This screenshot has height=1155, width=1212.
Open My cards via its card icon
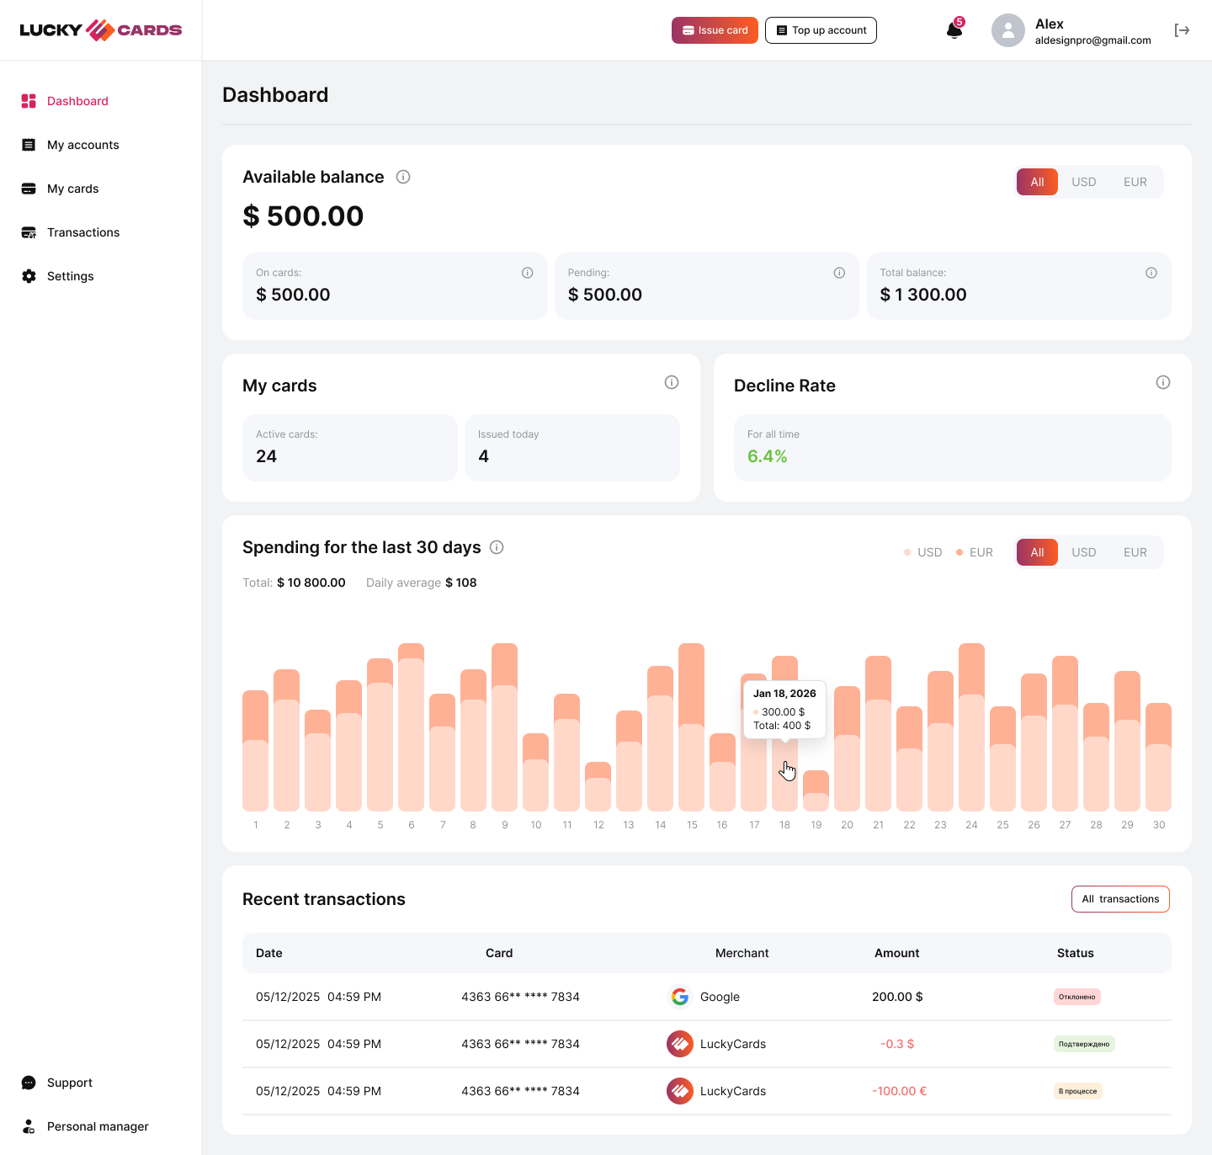29,188
